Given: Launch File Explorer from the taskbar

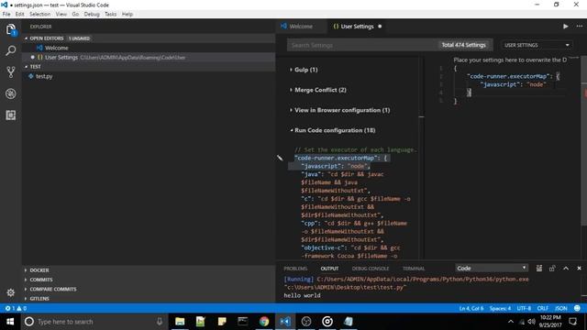Looking at the screenshot, I should (x=180, y=322).
